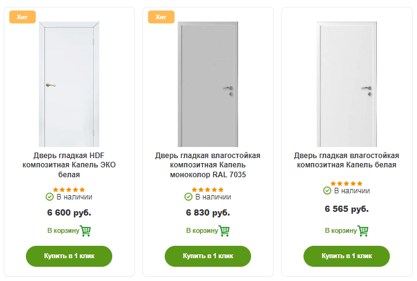
Task: Open the white HDF ЭКО door image
Action: [x=69, y=83]
